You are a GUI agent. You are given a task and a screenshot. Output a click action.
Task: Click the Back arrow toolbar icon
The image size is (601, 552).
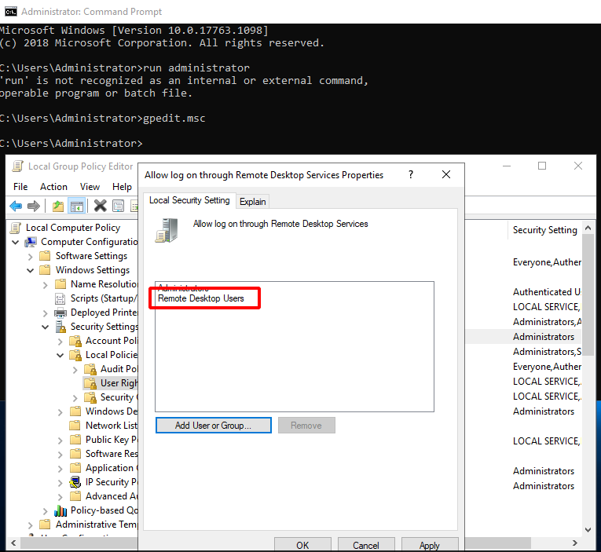point(15,207)
